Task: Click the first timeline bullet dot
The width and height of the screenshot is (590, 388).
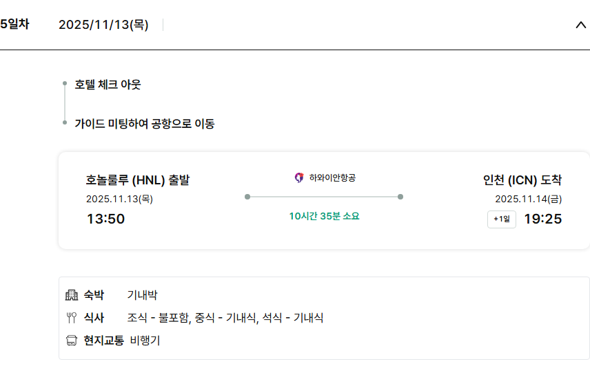Action: point(65,84)
